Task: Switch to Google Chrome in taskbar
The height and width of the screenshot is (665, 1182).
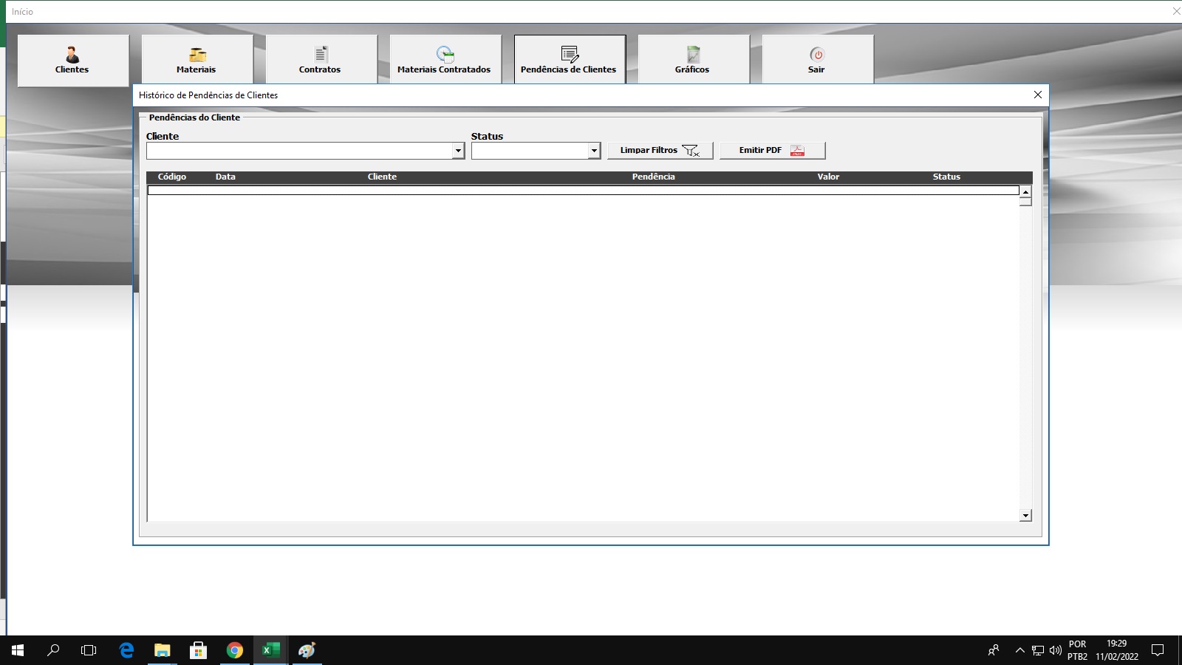Action: pos(234,650)
